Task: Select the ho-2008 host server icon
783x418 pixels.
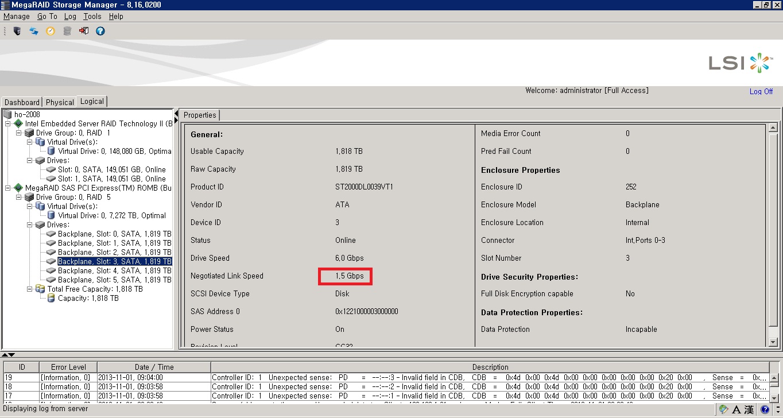Action: pos(7,114)
